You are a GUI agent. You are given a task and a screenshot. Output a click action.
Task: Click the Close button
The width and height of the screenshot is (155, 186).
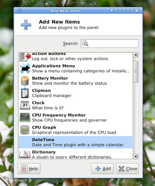coord(127,169)
